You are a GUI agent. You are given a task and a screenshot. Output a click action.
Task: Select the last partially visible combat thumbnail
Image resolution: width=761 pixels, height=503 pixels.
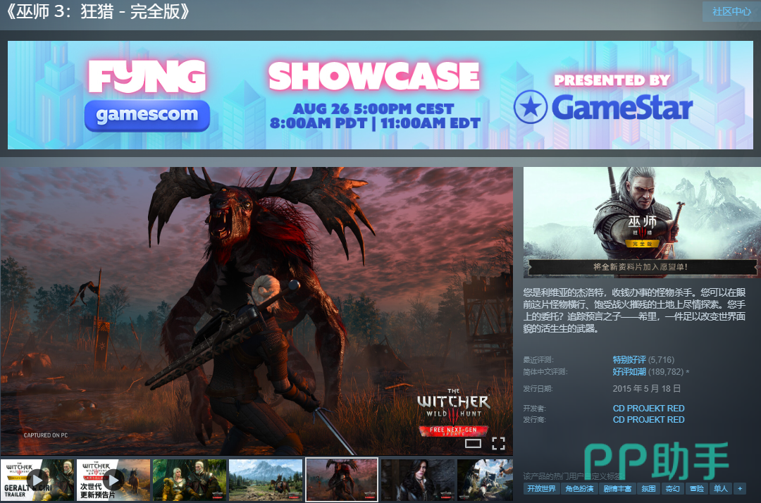pyautogui.click(x=485, y=480)
